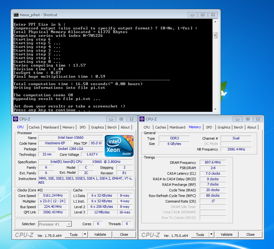Click Level 3 cache value '12 MBytes'
The width and height of the screenshot is (274, 249).
[x=102, y=212]
